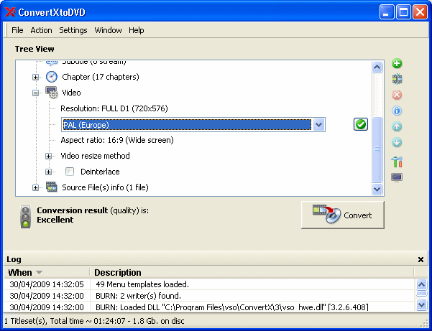Expand the Video resize method node
This screenshot has width=432, height=331.
(x=48, y=156)
